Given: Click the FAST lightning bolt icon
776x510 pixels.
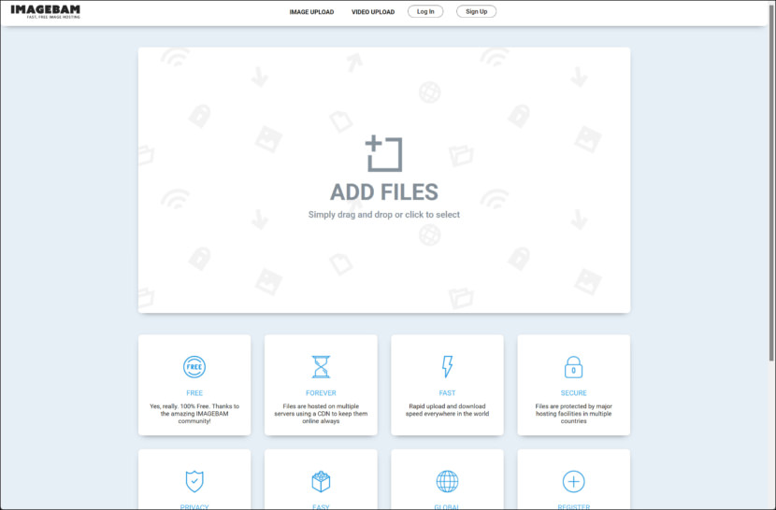Looking at the screenshot, I should click(x=447, y=366).
